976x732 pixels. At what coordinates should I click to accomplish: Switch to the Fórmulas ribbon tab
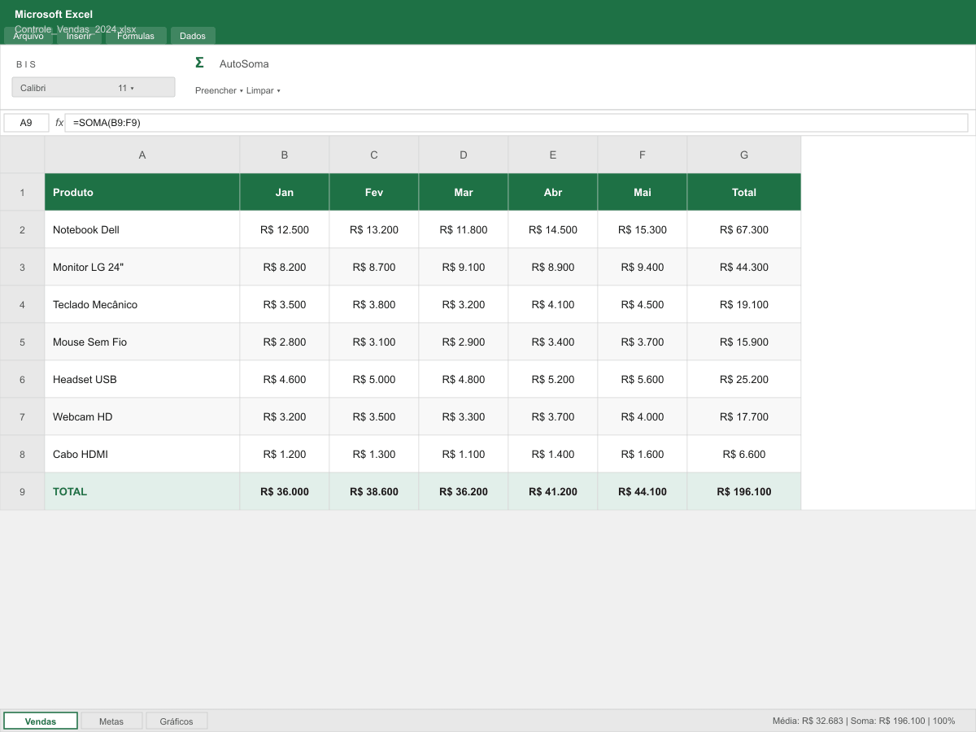pyautogui.click(x=136, y=36)
